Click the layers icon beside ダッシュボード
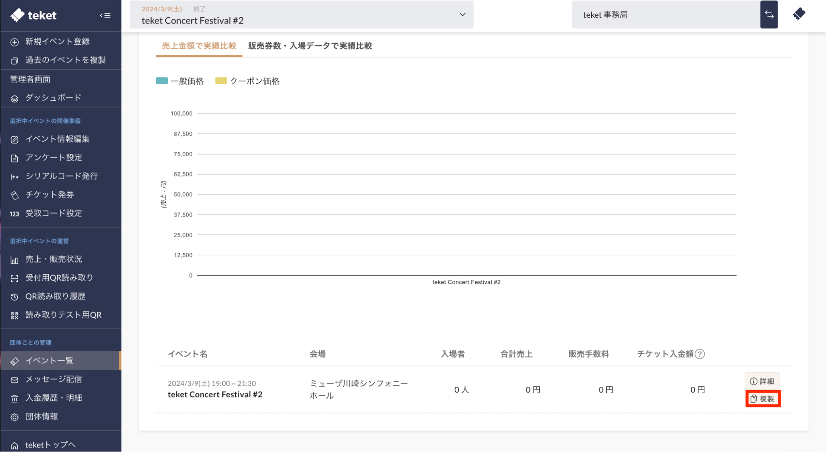The width and height of the screenshot is (826, 452). click(x=14, y=98)
